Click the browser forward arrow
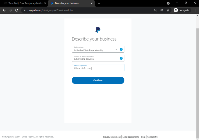199x140 pixels. pos(10,10)
